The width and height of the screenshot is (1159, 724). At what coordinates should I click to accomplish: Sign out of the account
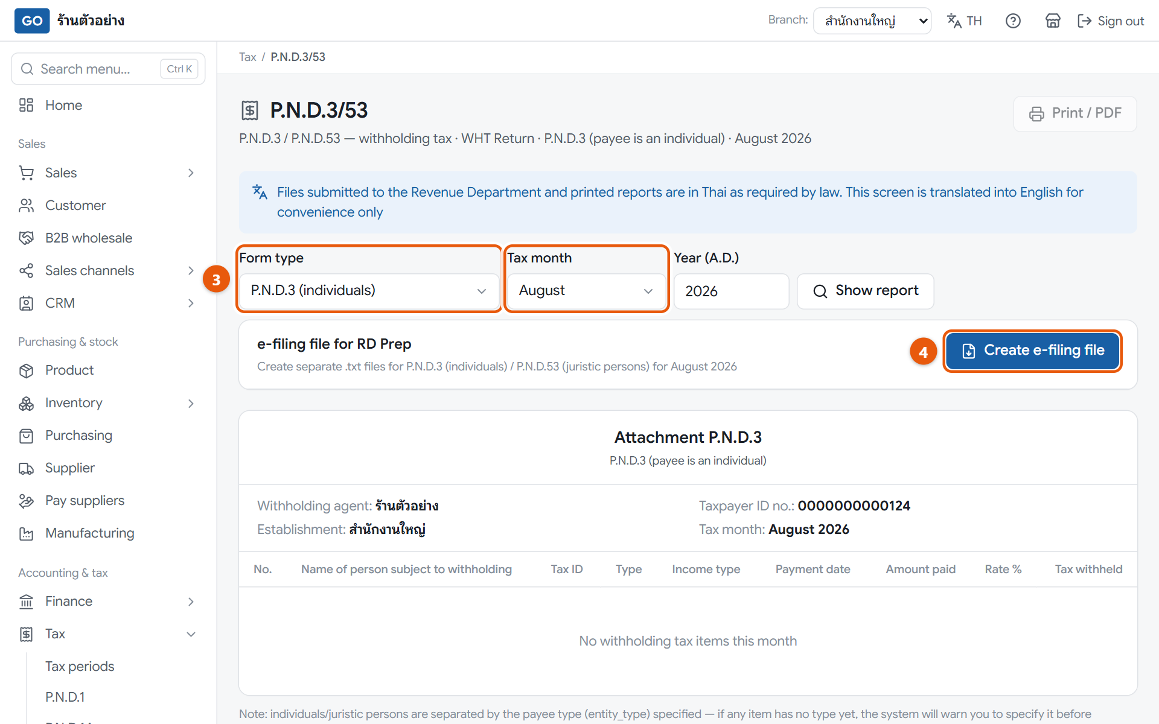click(1111, 21)
